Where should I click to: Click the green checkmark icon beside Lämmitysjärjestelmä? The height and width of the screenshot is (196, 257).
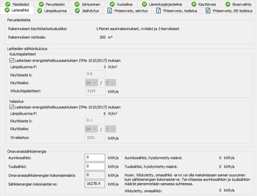tap(144, 4)
